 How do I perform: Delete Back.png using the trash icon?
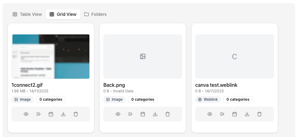pos(168,114)
